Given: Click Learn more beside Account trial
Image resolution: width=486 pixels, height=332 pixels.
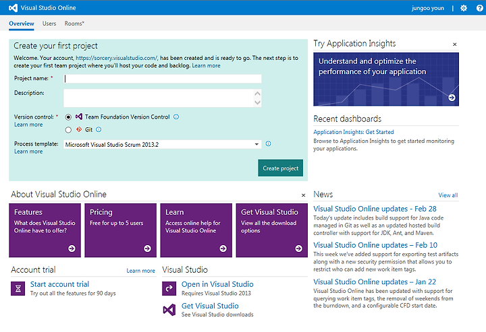Looking at the screenshot, I should click(140, 271).
